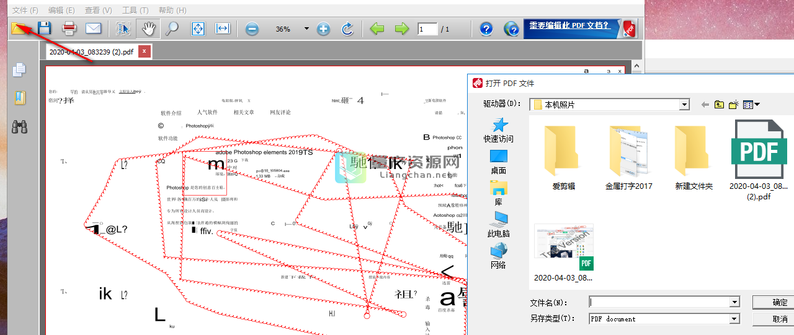Viewport: 794px width, 335px height.
Task: Rotate the page clockwise
Action: (x=347, y=28)
